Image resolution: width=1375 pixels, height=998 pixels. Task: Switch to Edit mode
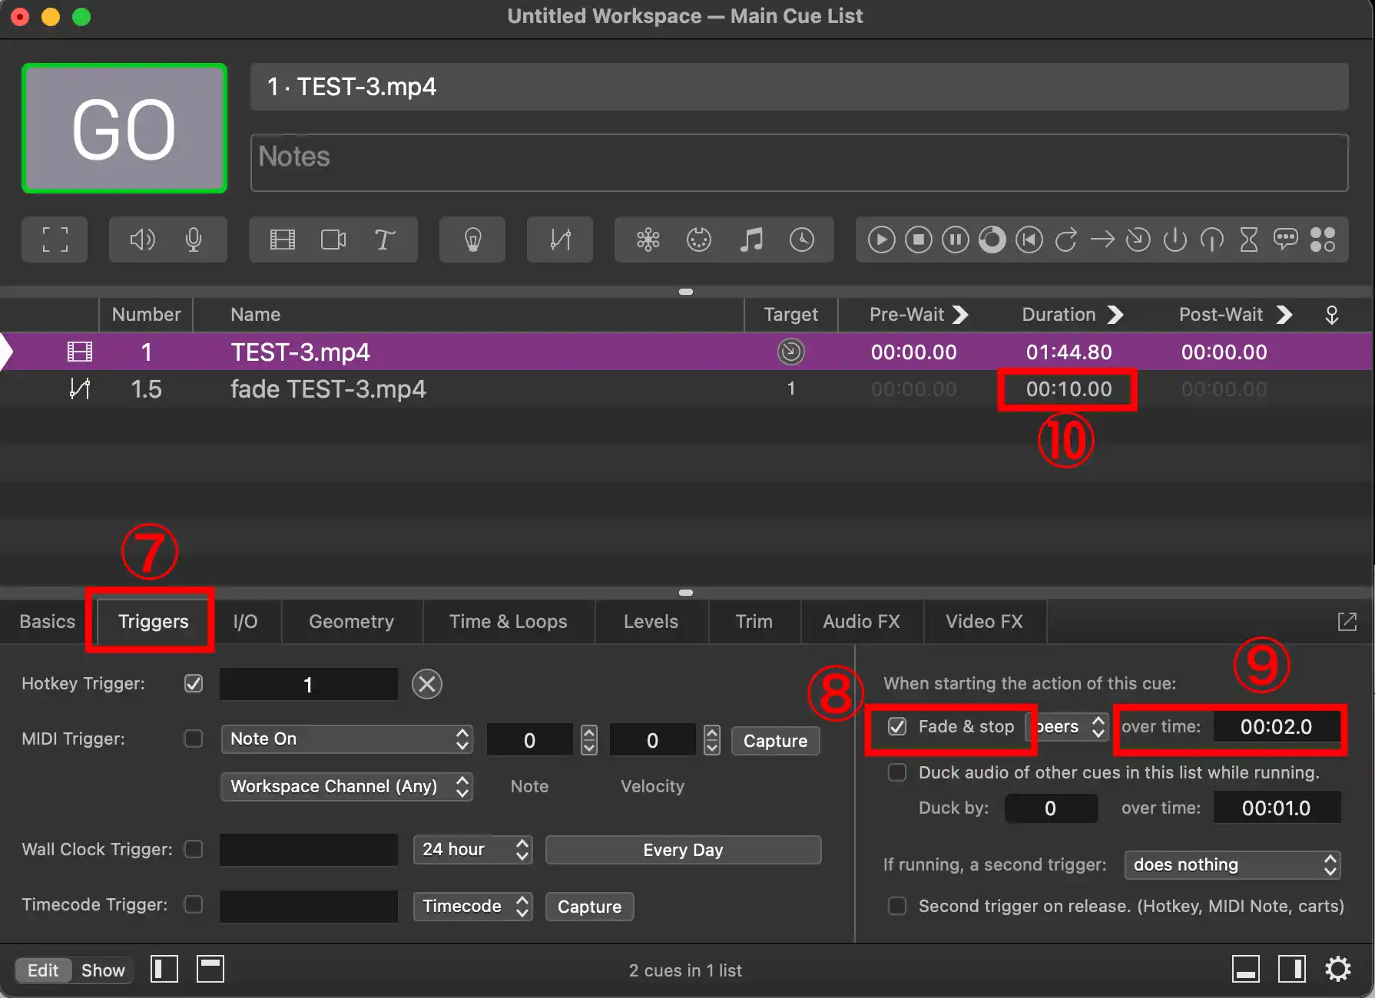pos(43,970)
